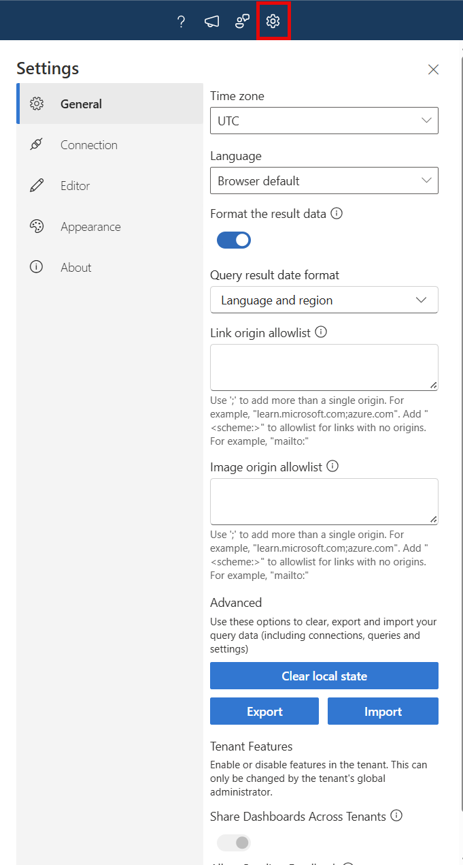Click the Clear local state button

(324, 676)
